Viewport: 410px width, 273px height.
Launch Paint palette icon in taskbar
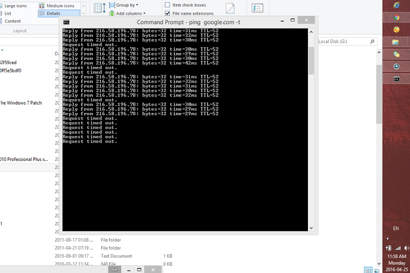coord(396,30)
